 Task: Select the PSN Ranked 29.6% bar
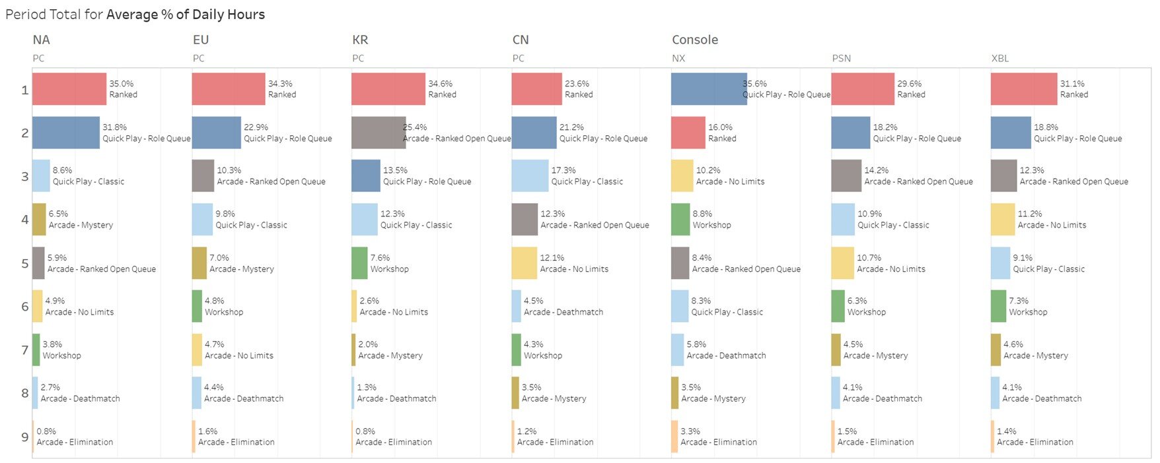tap(862, 89)
